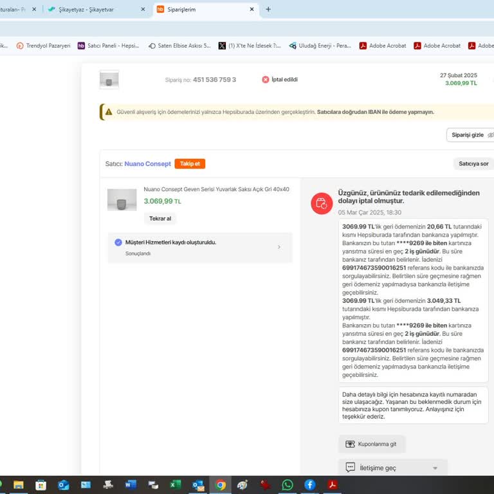Open Paint palette icon in the taskbar
This screenshot has width=494, height=494.
pos(242,485)
